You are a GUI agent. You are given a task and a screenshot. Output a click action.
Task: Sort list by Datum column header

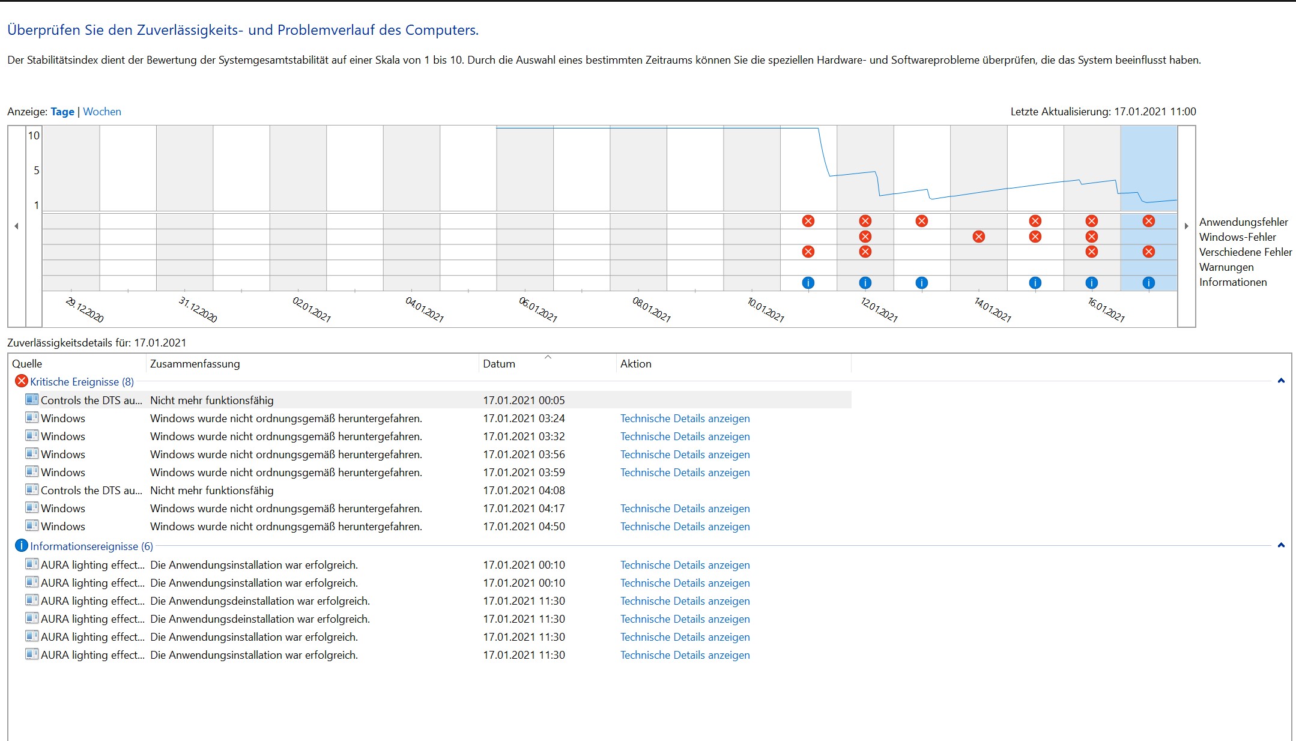pos(498,364)
